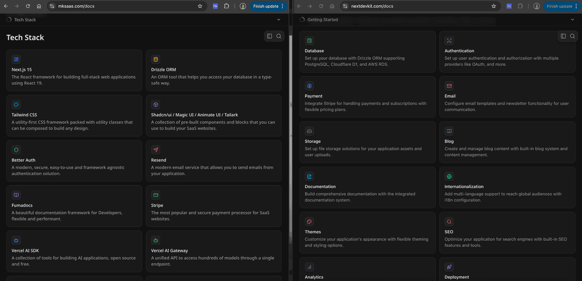Open Extensions puzzle menu in nextdevkit window
Image resolution: width=582 pixels, height=281 pixels.
[520, 6]
